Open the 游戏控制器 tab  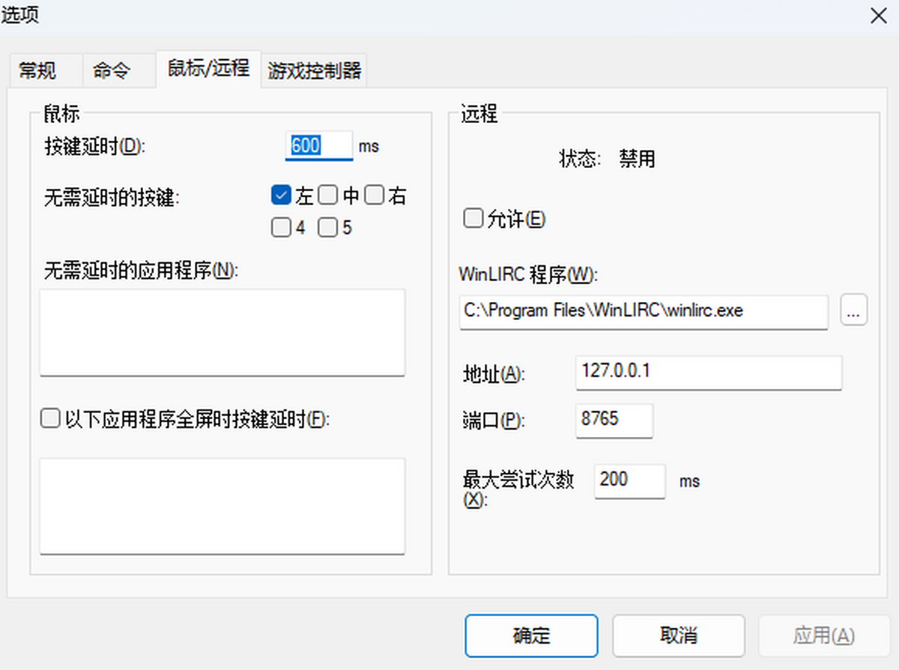point(315,71)
